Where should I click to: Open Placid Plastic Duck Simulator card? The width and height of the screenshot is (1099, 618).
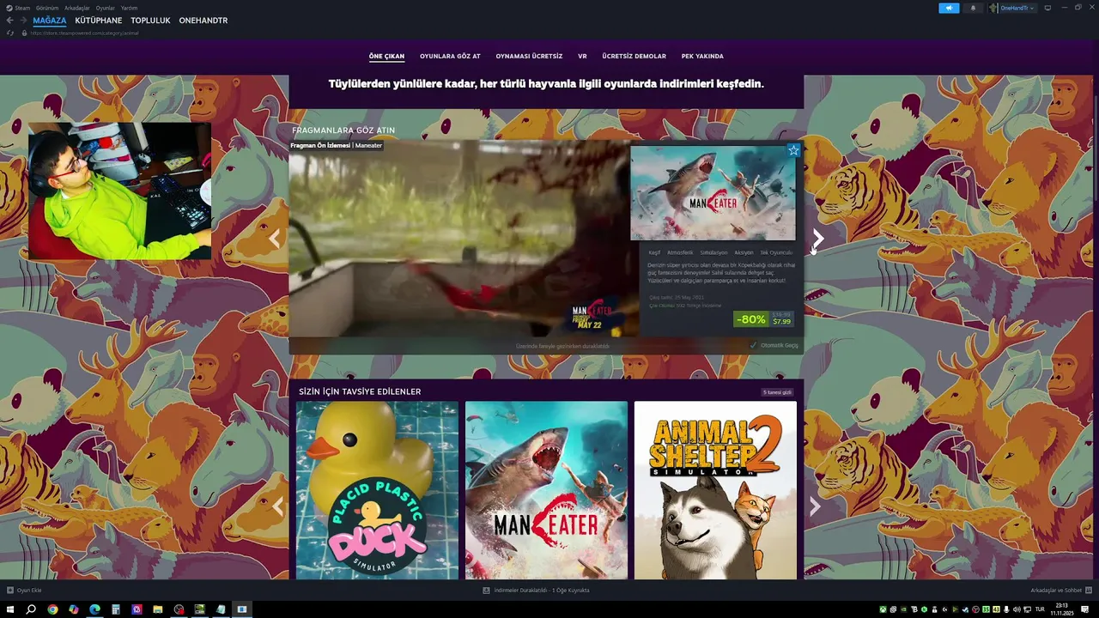pos(377,490)
